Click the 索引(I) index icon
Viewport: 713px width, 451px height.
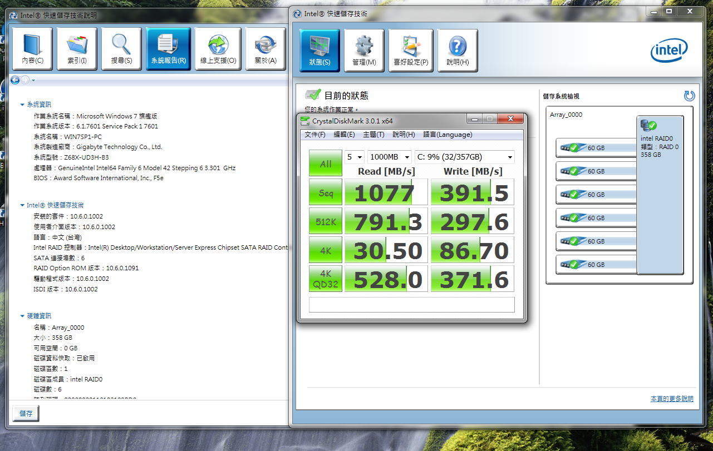point(77,49)
